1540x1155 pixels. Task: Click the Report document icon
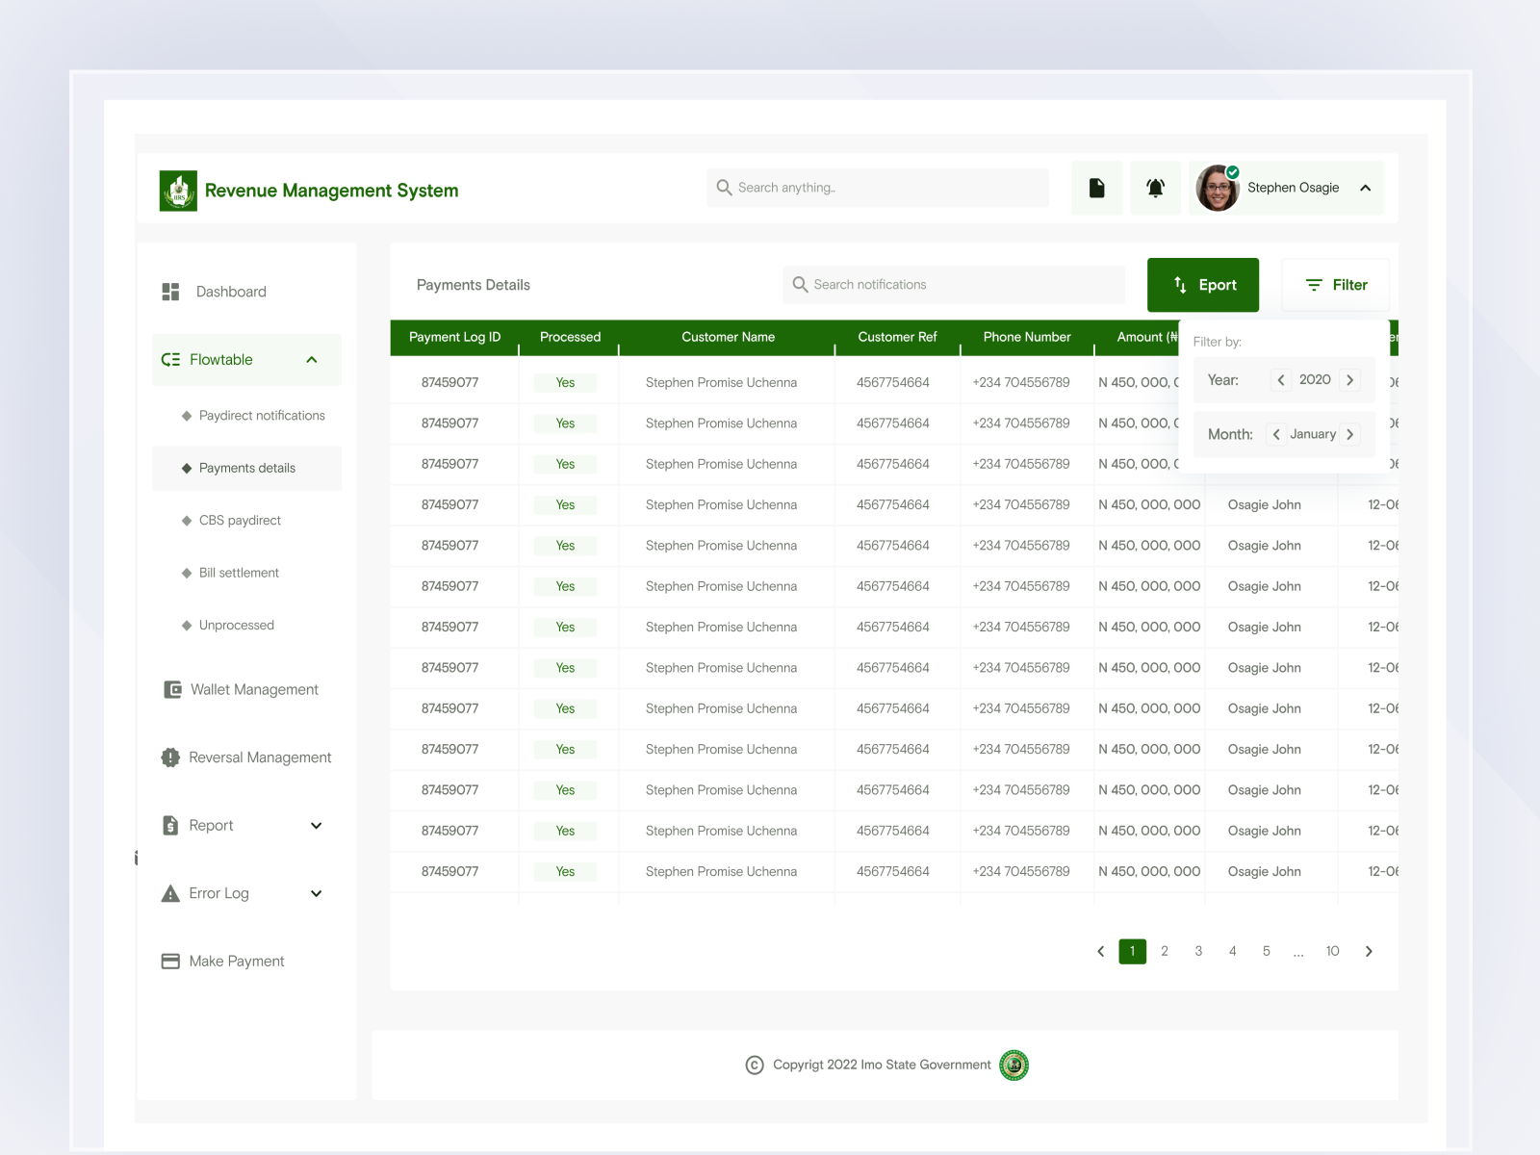pyautogui.click(x=170, y=825)
